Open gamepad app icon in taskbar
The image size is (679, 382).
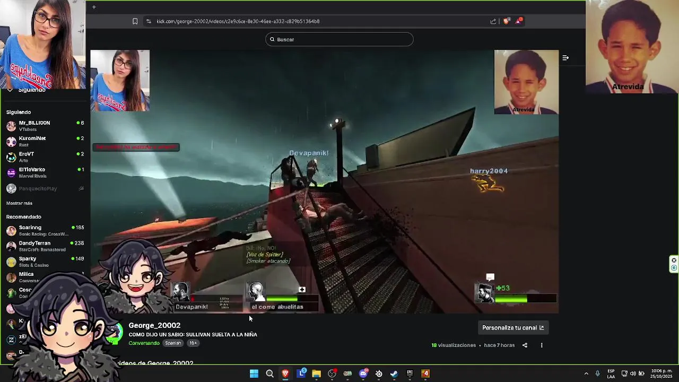click(347, 374)
